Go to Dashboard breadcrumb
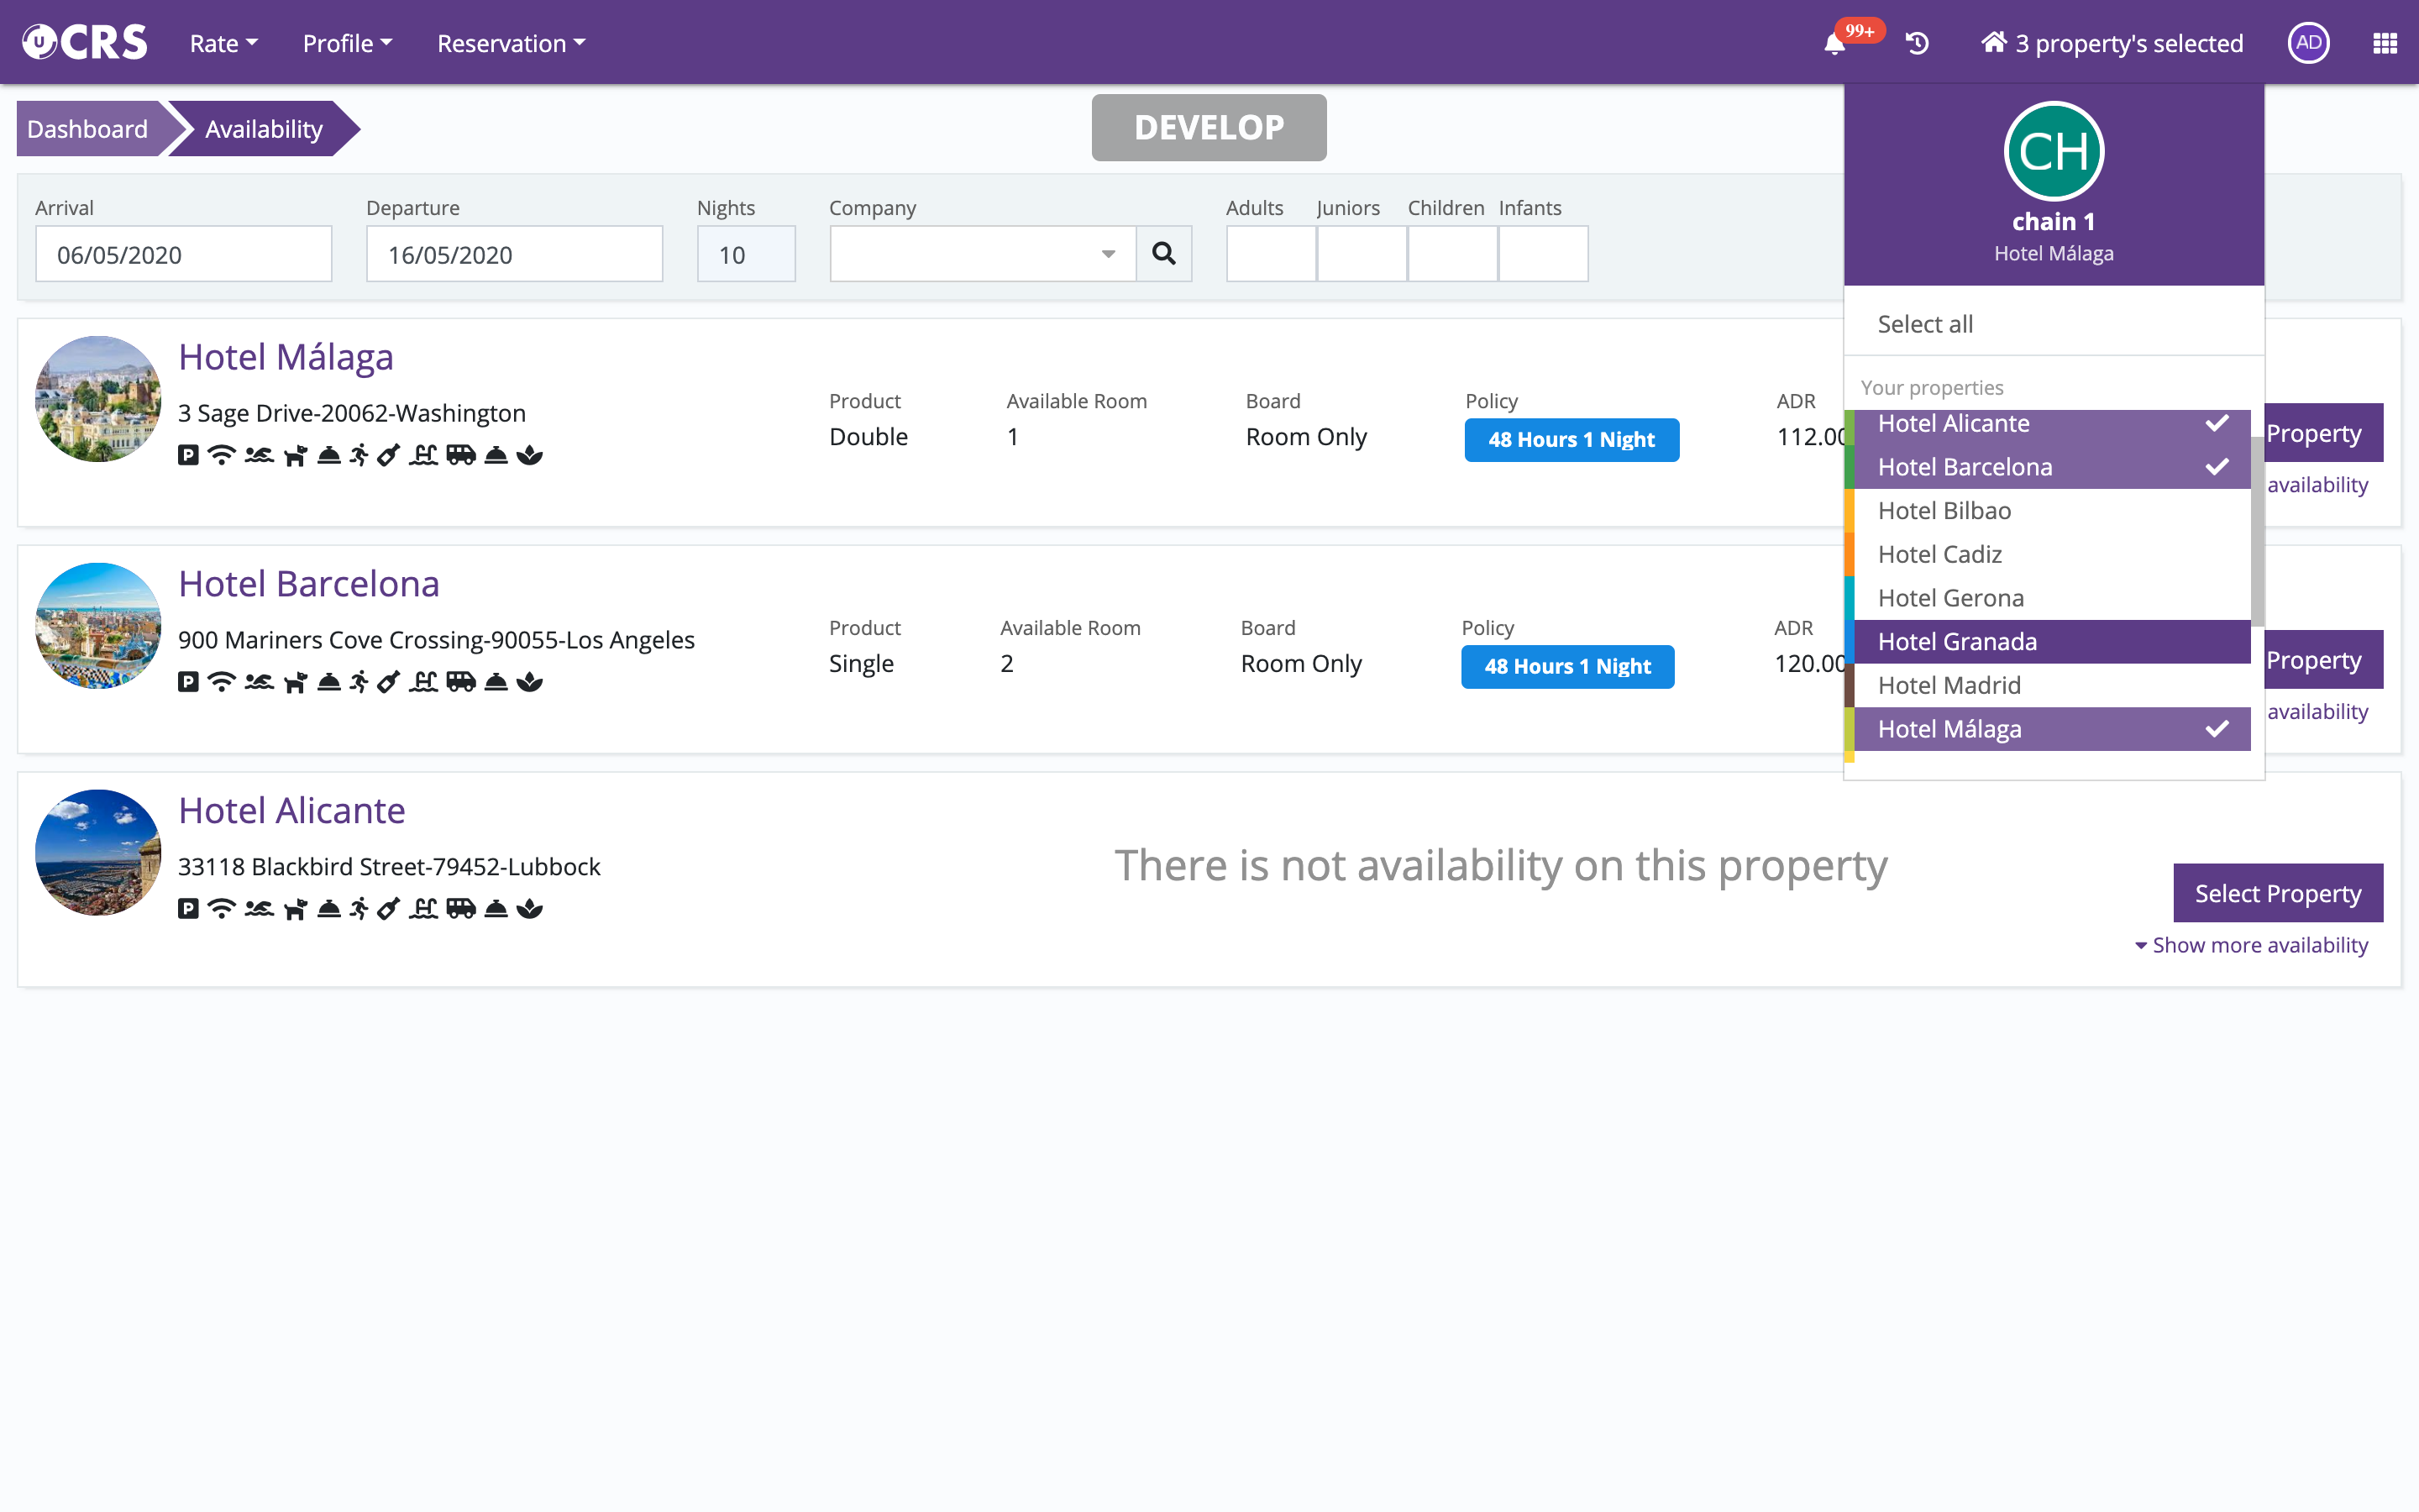This screenshot has width=2419, height=1512. coord(88,129)
